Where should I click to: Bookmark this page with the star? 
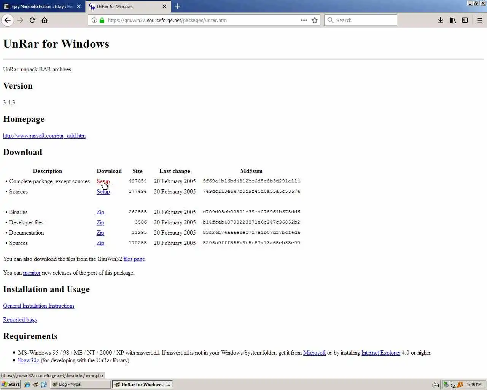tap(315, 20)
